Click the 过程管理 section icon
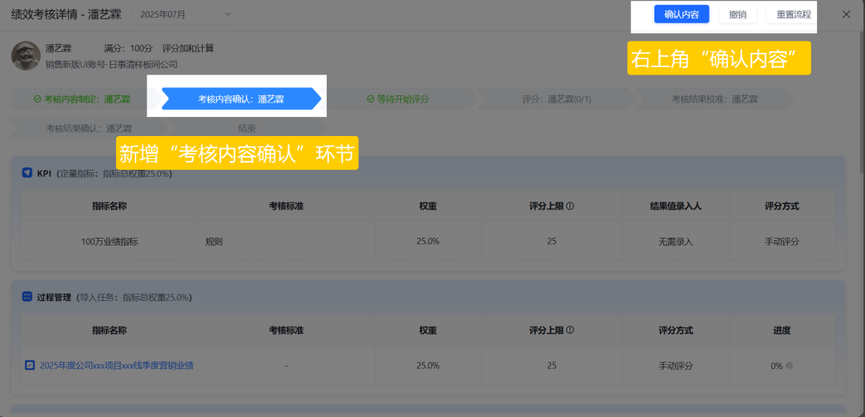Viewport: 865px width, 417px height. click(x=27, y=297)
